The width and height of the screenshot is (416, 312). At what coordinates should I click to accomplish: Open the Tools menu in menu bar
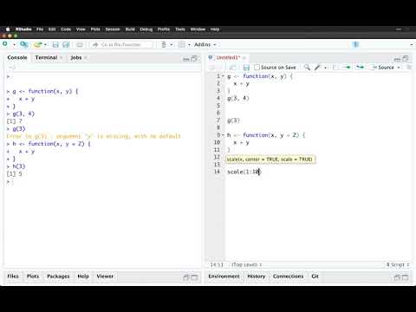click(180, 29)
